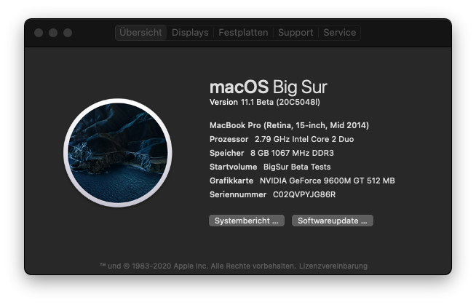Switch to the Übersicht tab
The height and width of the screenshot is (305, 476).
pos(140,33)
